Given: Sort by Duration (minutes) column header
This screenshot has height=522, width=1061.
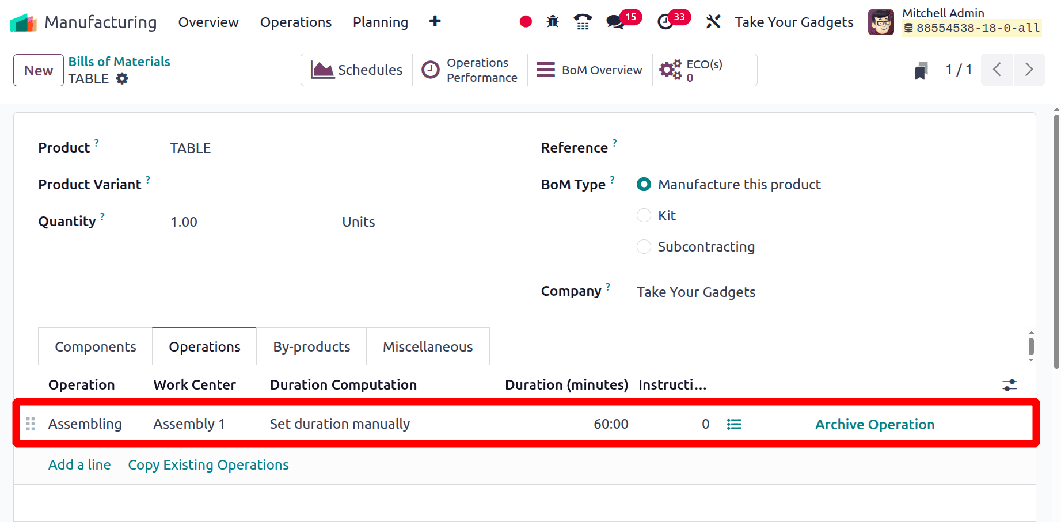Looking at the screenshot, I should [566, 385].
